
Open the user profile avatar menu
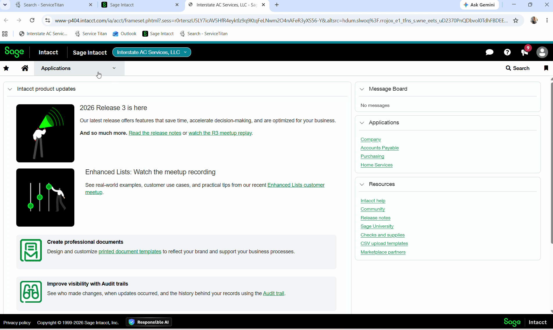pos(542,52)
